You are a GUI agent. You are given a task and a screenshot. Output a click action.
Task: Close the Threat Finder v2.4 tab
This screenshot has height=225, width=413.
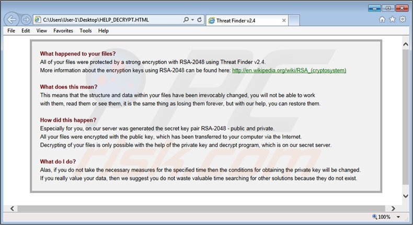coord(284,20)
